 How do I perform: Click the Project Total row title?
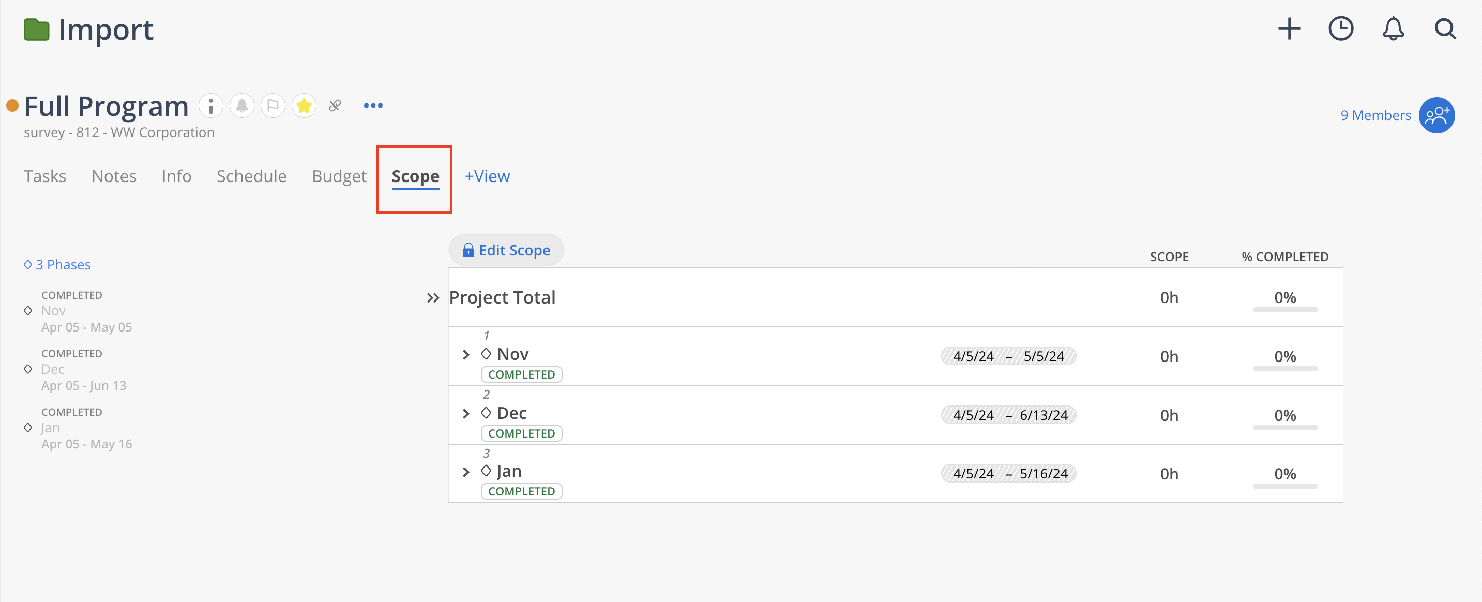(502, 297)
